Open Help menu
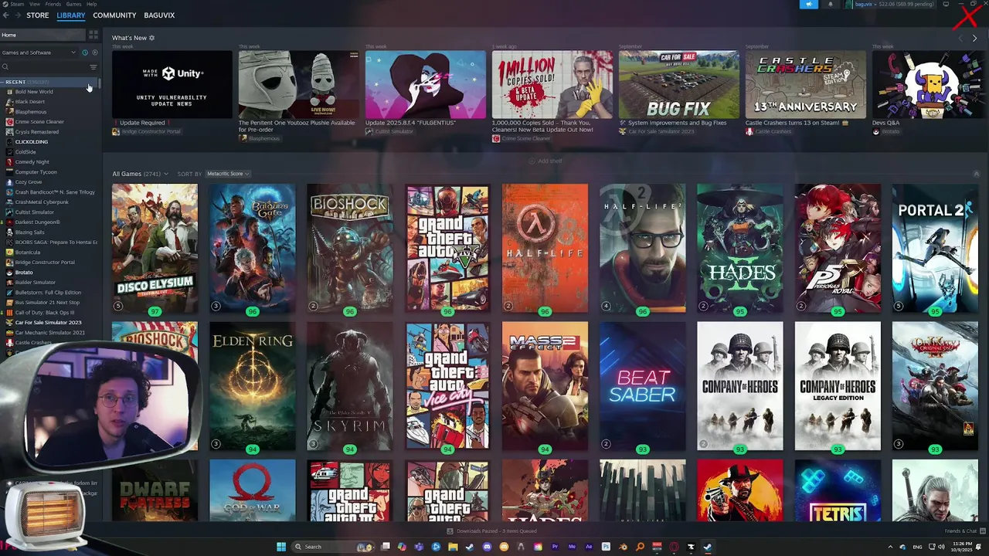This screenshot has height=556, width=989. tap(92, 4)
